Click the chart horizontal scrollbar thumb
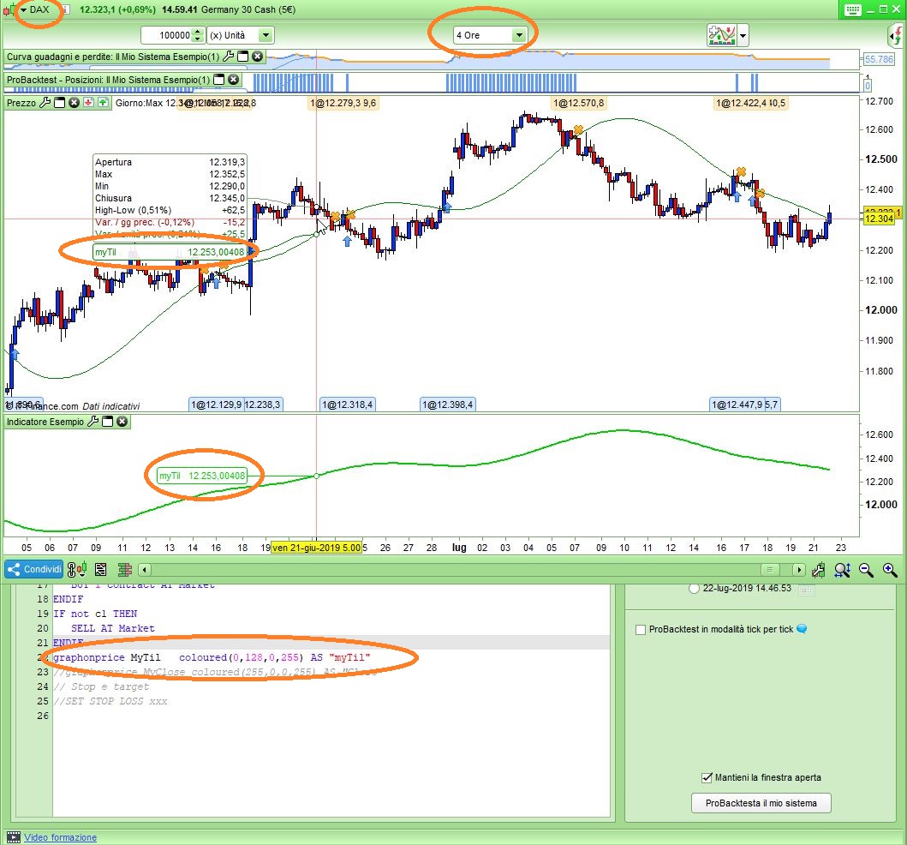 [x=769, y=570]
